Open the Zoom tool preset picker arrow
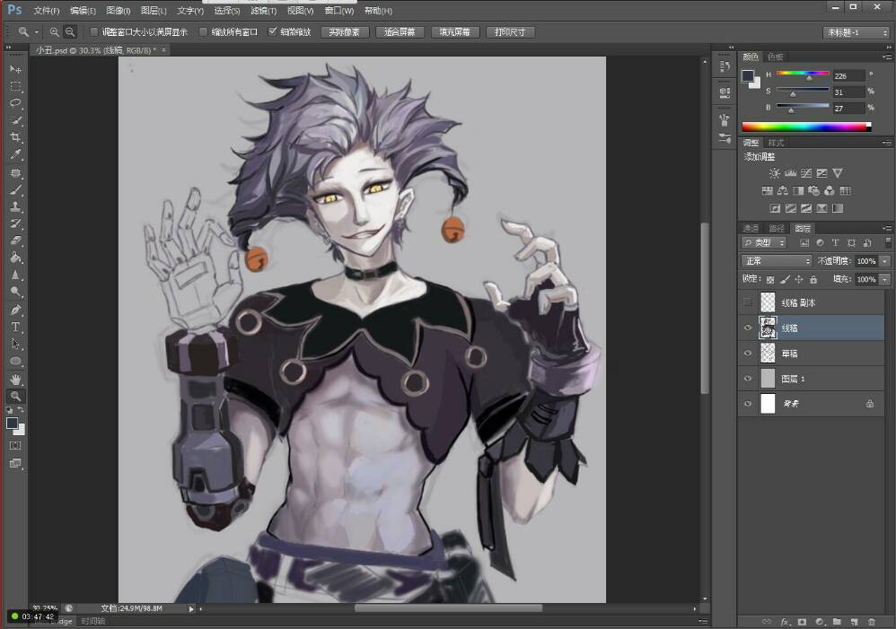 [x=37, y=32]
